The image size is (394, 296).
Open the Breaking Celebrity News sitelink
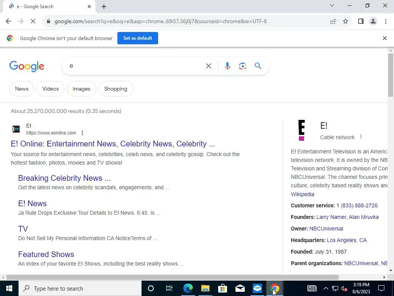(x=64, y=178)
